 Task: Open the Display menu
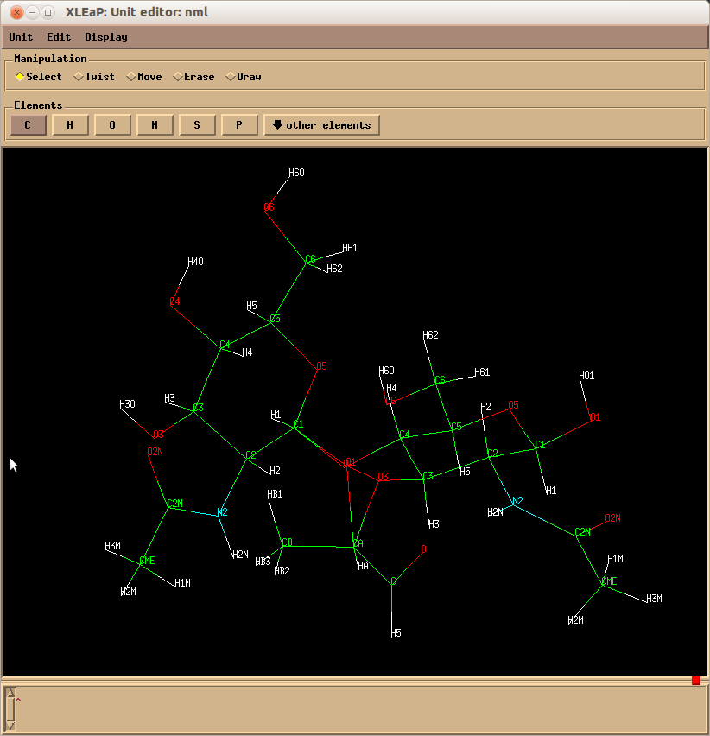[x=106, y=37]
